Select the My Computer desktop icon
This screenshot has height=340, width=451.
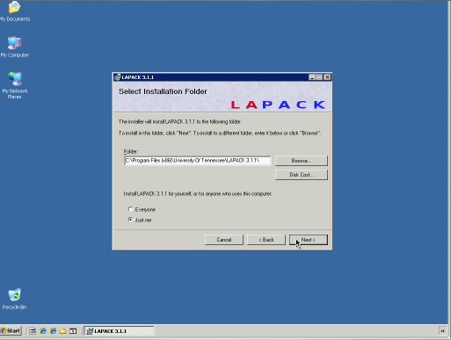(x=14, y=47)
